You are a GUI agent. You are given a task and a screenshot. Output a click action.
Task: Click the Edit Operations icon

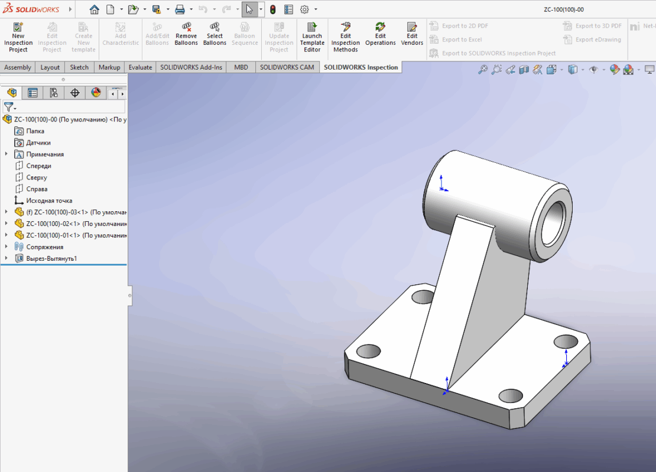pyautogui.click(x=380, y=35)
